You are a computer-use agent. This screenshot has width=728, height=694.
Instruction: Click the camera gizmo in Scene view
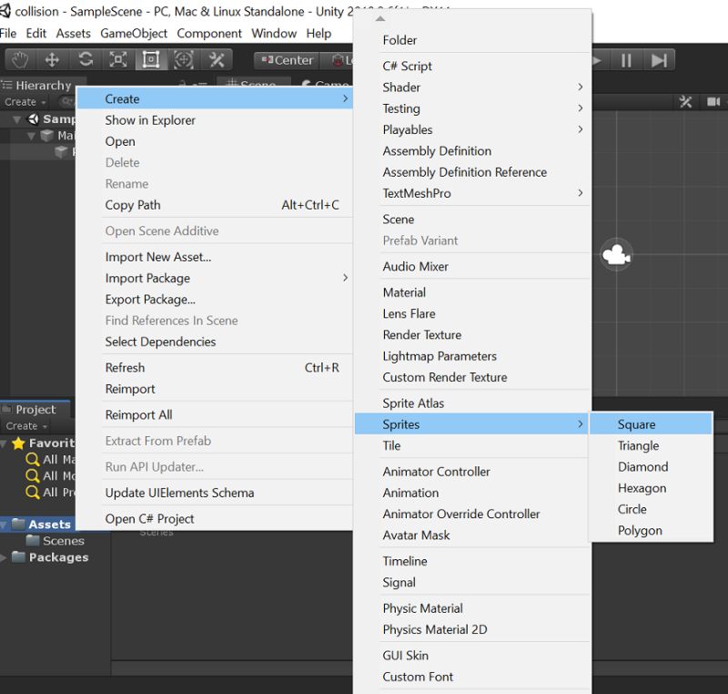(616, 255)
